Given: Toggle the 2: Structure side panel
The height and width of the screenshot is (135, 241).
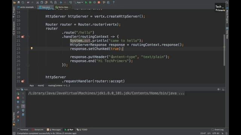Looking at the screenshot, I should pyautogui.click(x=14, y=28).
